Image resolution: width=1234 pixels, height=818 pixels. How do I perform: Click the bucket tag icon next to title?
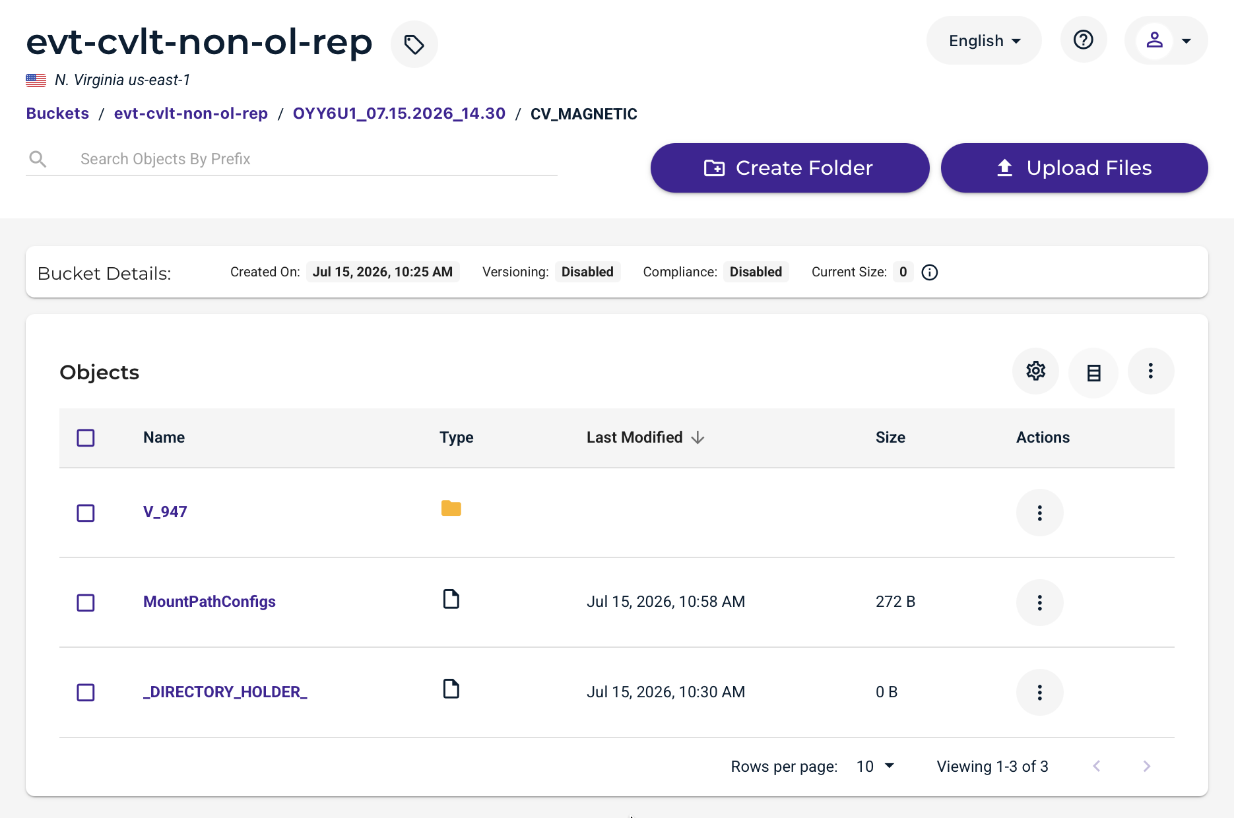click(x=414, y=44)
